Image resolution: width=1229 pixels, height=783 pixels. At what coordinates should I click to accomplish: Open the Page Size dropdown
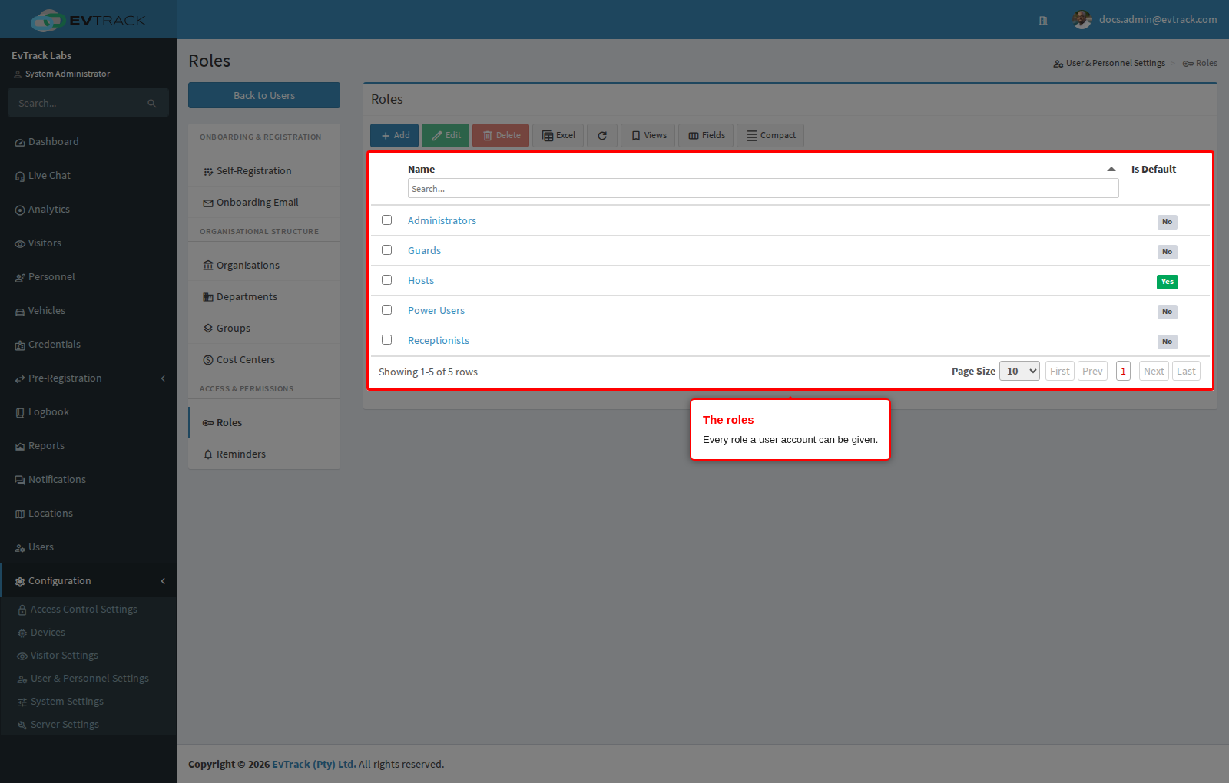click(x=1019, y=372)
